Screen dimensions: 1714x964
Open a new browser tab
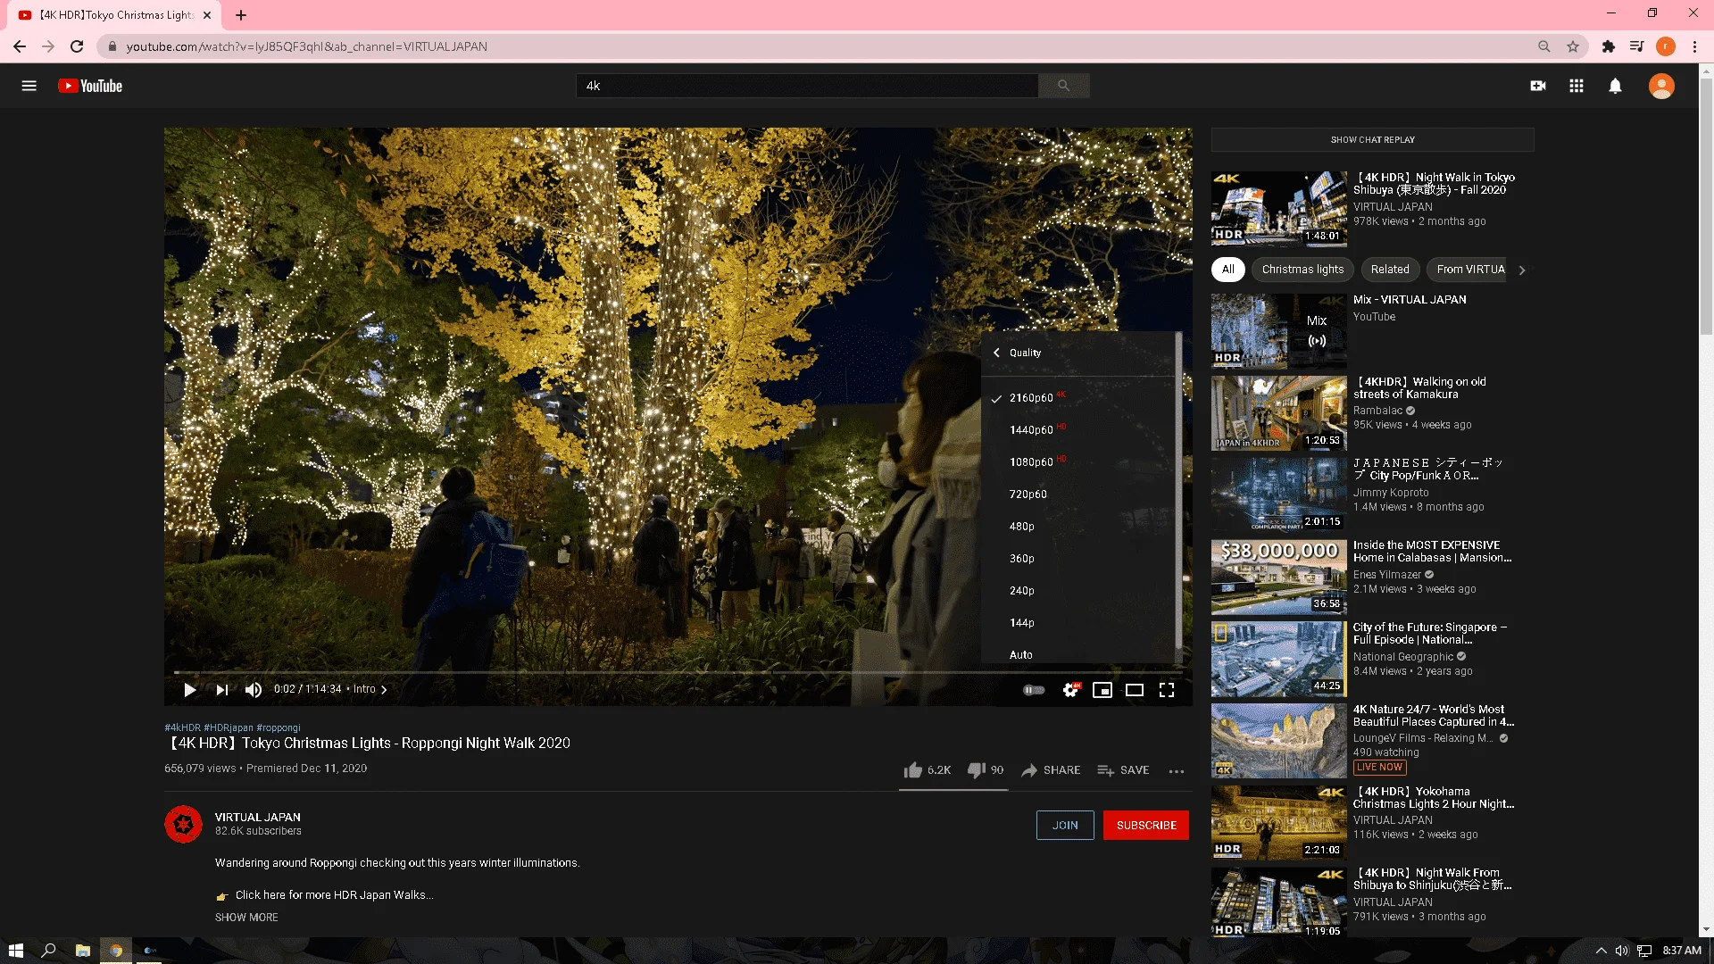(x=241, y=15)
